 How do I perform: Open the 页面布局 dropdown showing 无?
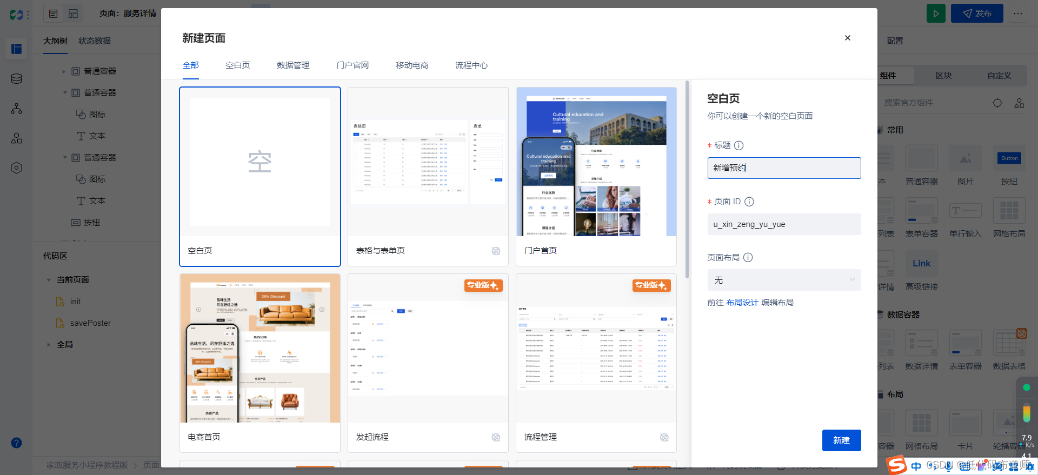[784, 280]
